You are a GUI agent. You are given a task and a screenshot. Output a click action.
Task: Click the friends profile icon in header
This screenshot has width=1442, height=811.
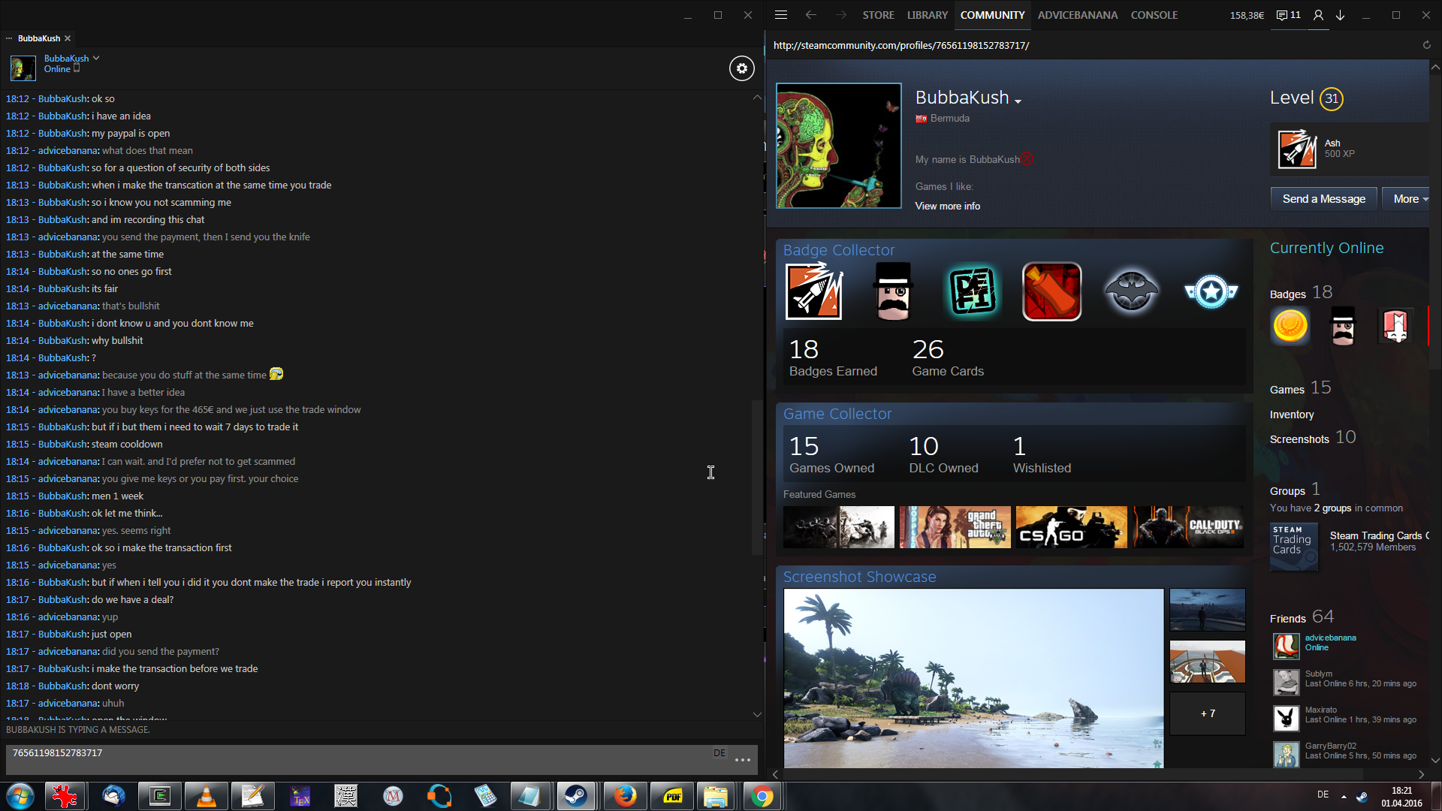pos(1318,15)
